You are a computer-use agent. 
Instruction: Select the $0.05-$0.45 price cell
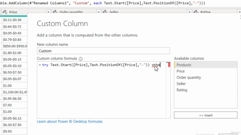14,33
